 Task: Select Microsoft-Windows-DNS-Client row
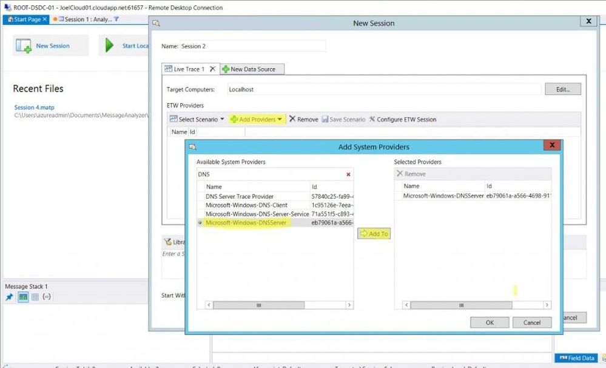275,205
